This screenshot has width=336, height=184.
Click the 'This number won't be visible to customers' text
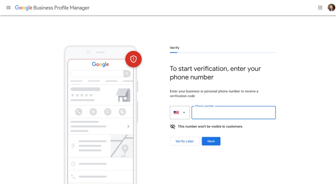tap(210, 126)
